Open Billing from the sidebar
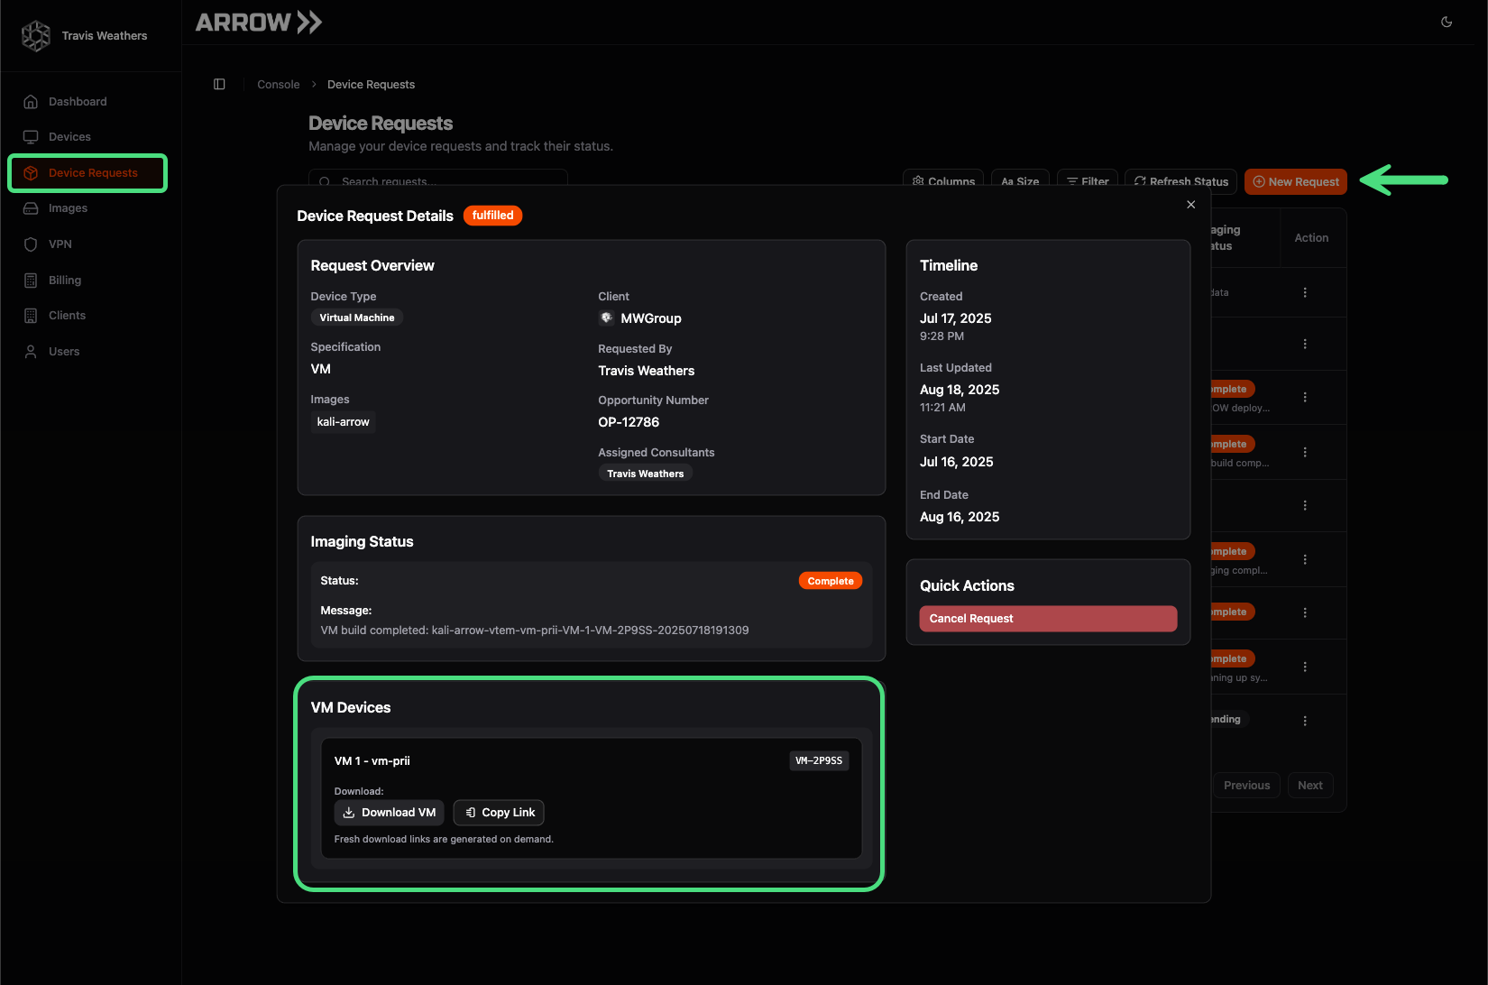Viewport: 1488px width, 985px height. tap(64, 280)
